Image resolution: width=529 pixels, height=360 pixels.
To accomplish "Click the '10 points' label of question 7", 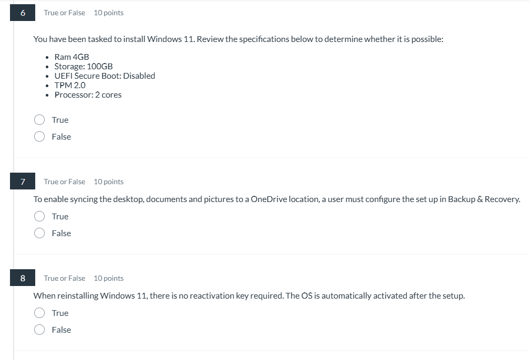I will coord(109,182).
